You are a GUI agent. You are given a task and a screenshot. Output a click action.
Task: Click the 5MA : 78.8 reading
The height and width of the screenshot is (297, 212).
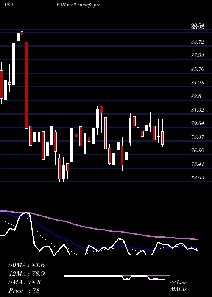pyautogui.click(x=25, y=282)
